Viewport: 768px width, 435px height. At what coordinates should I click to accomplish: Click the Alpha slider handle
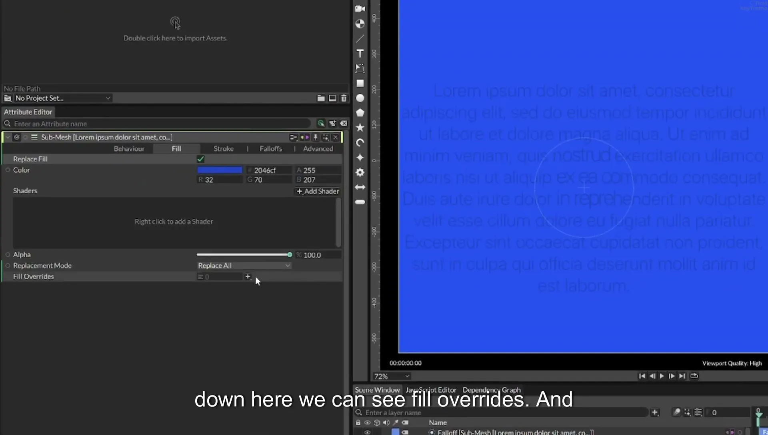click(290, 255)
